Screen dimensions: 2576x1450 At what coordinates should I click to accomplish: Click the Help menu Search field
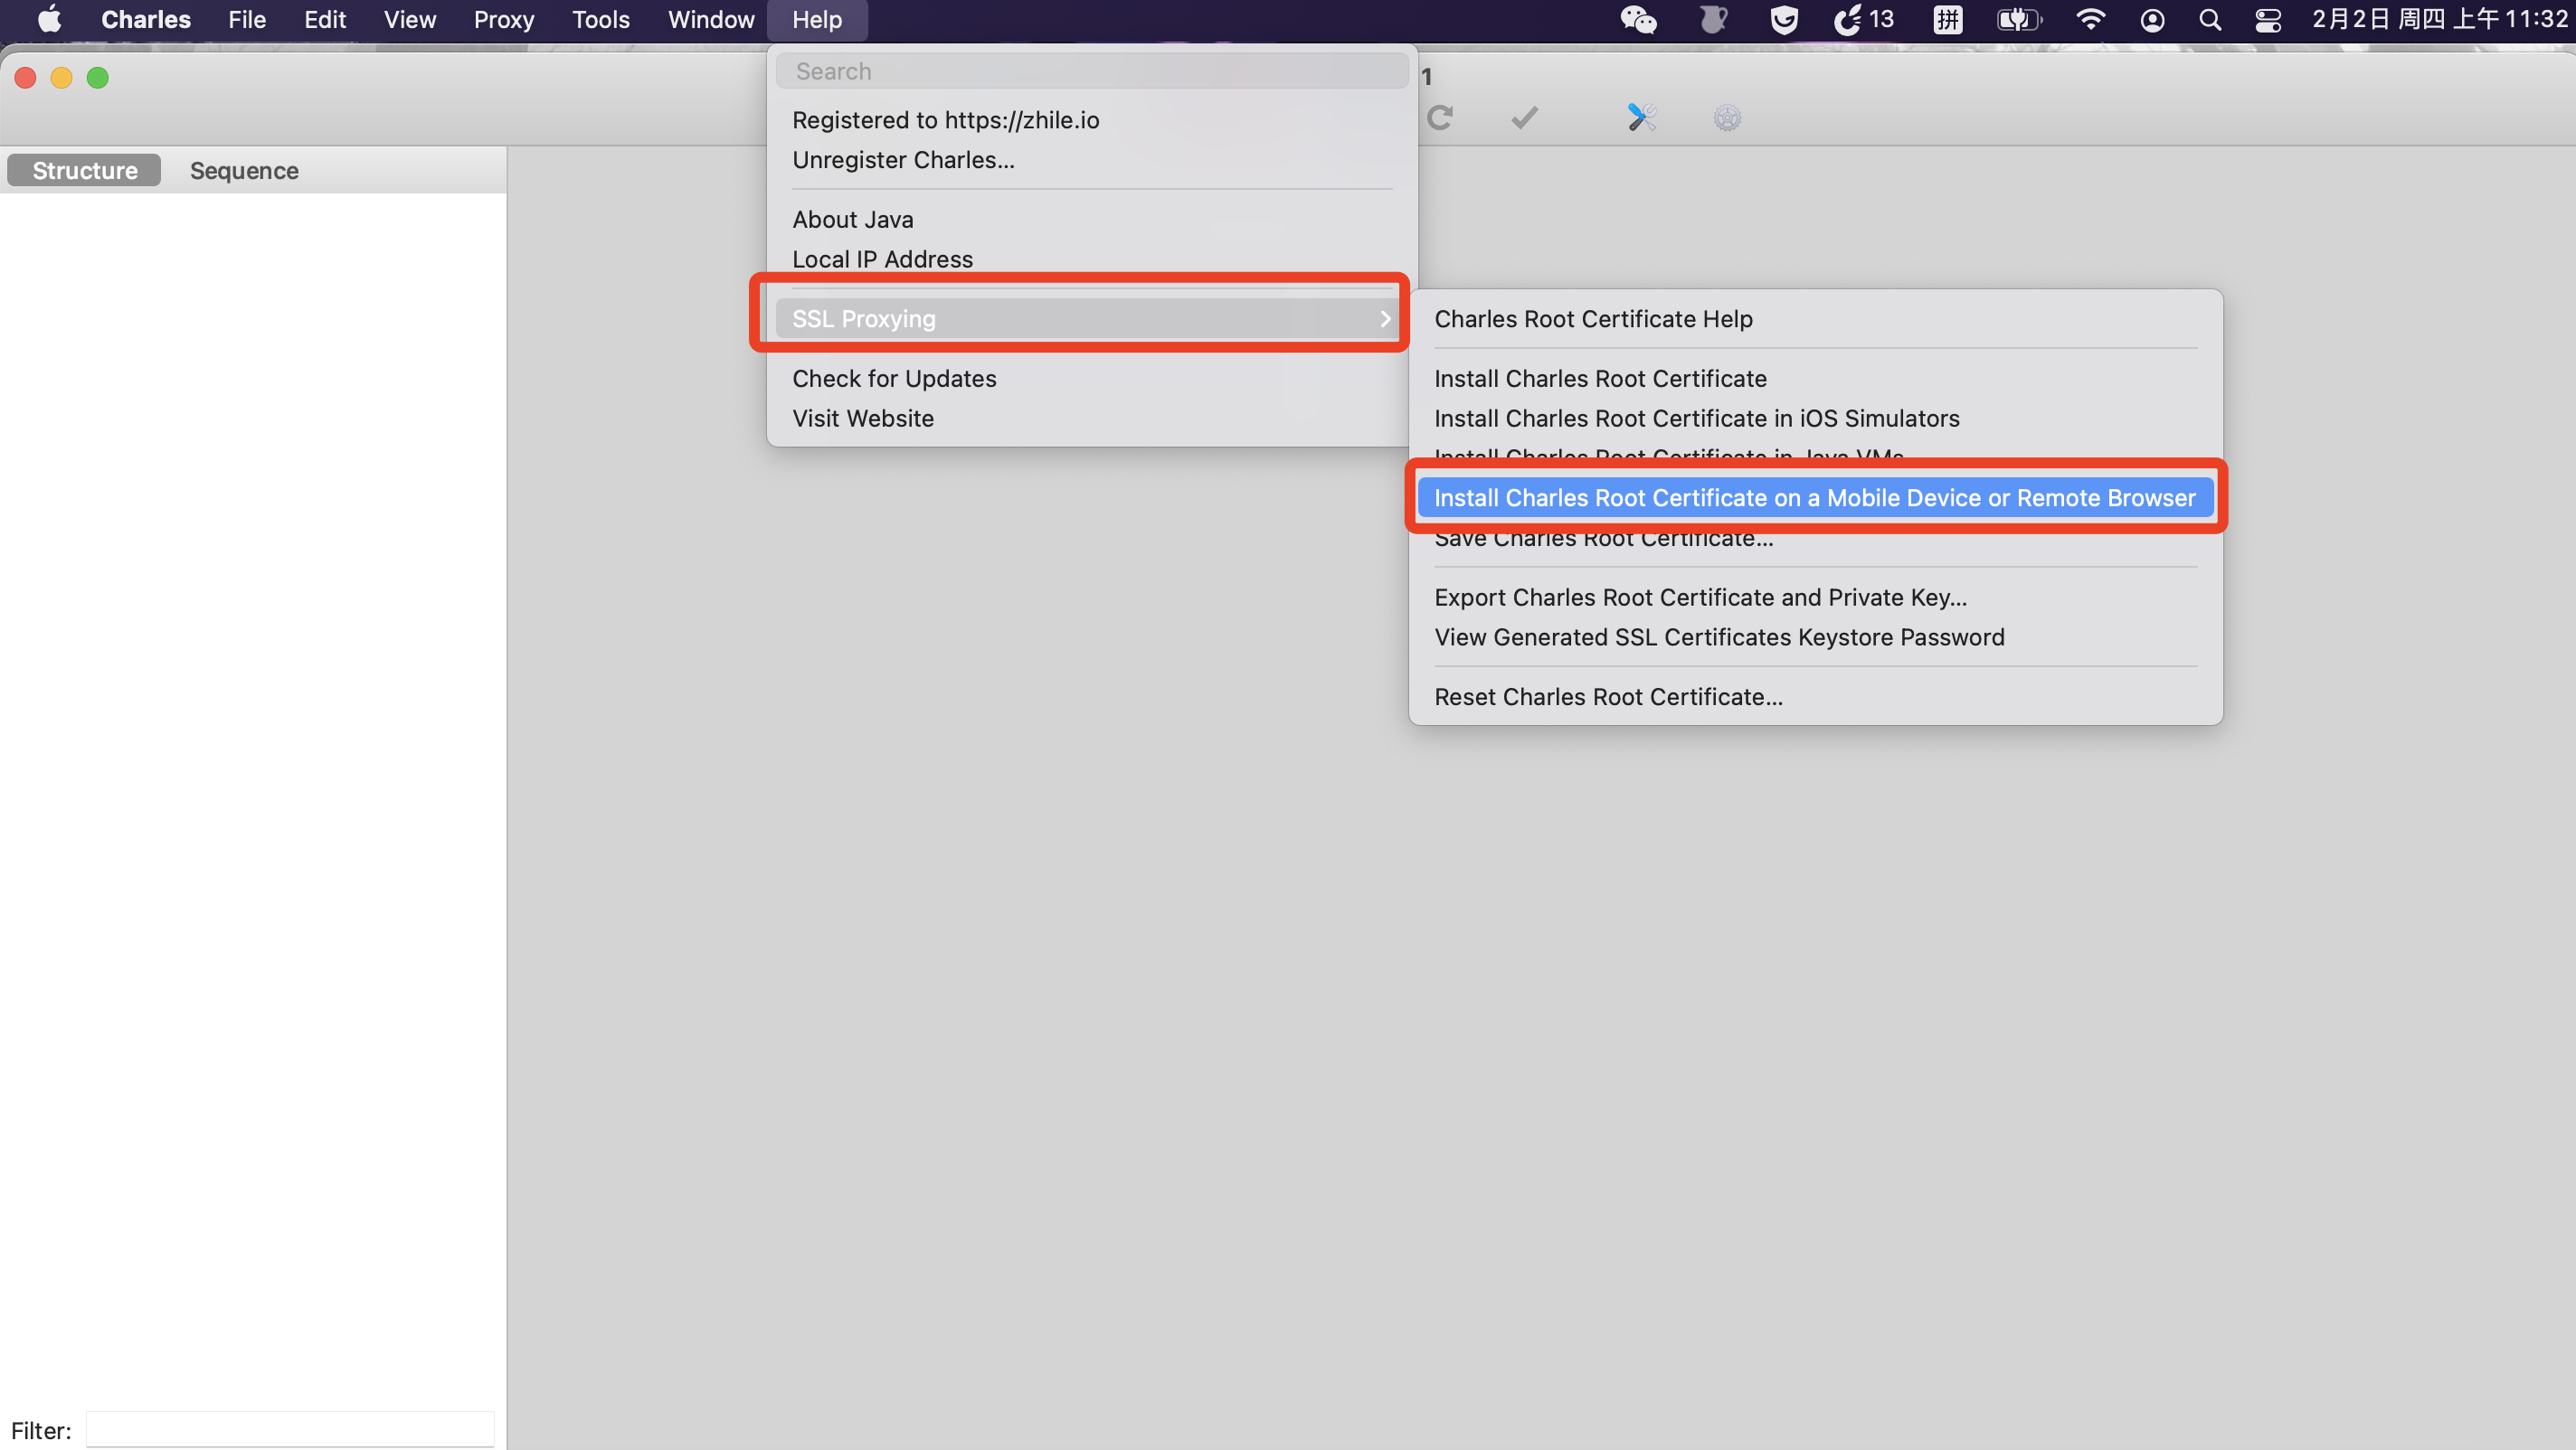1092,71
